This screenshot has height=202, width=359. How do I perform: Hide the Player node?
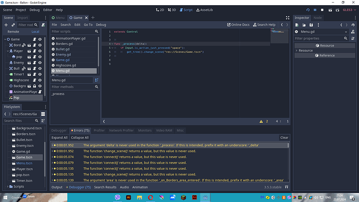click(x=40, y=51)
